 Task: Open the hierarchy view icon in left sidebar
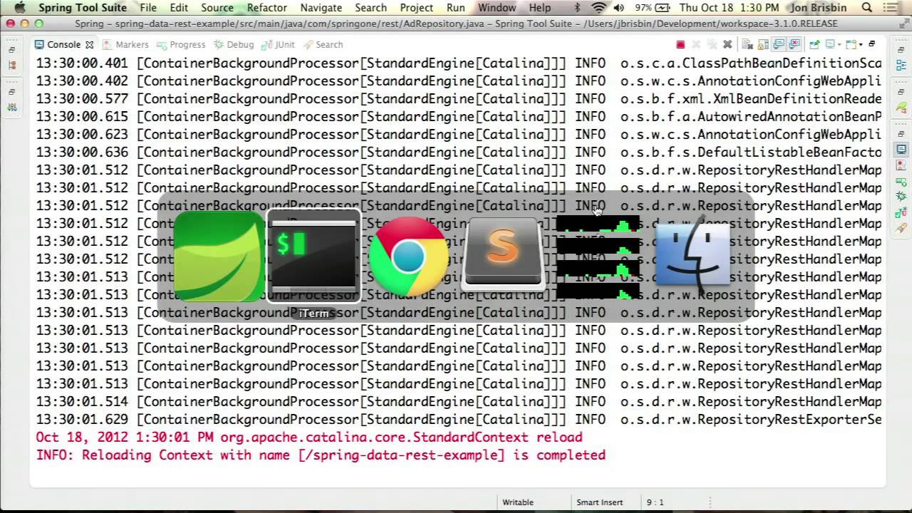point(12,65)
